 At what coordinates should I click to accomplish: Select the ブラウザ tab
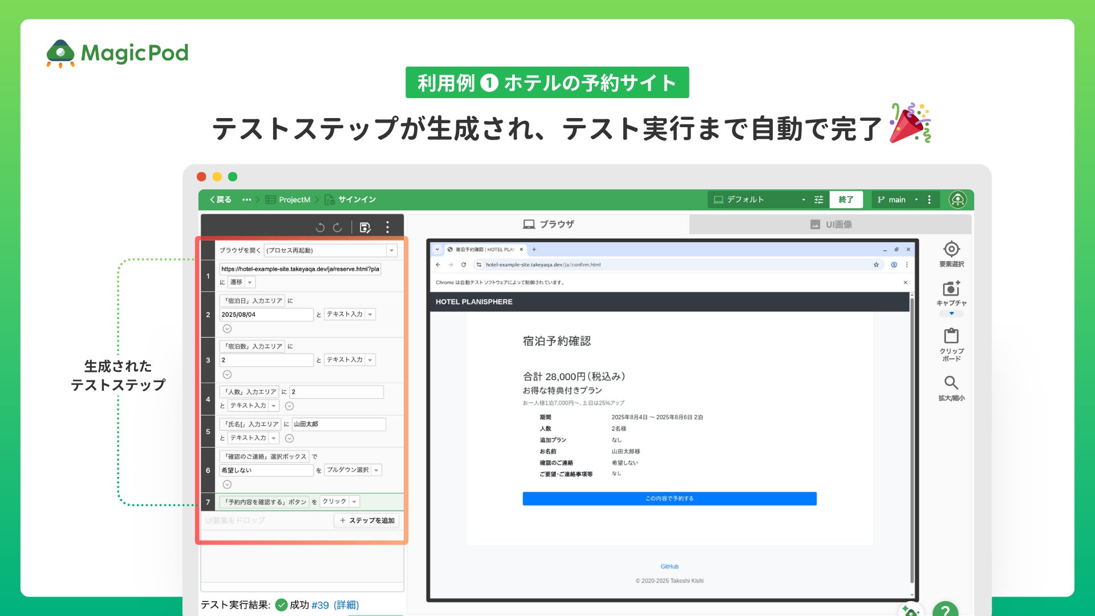[x=548, y=224]
